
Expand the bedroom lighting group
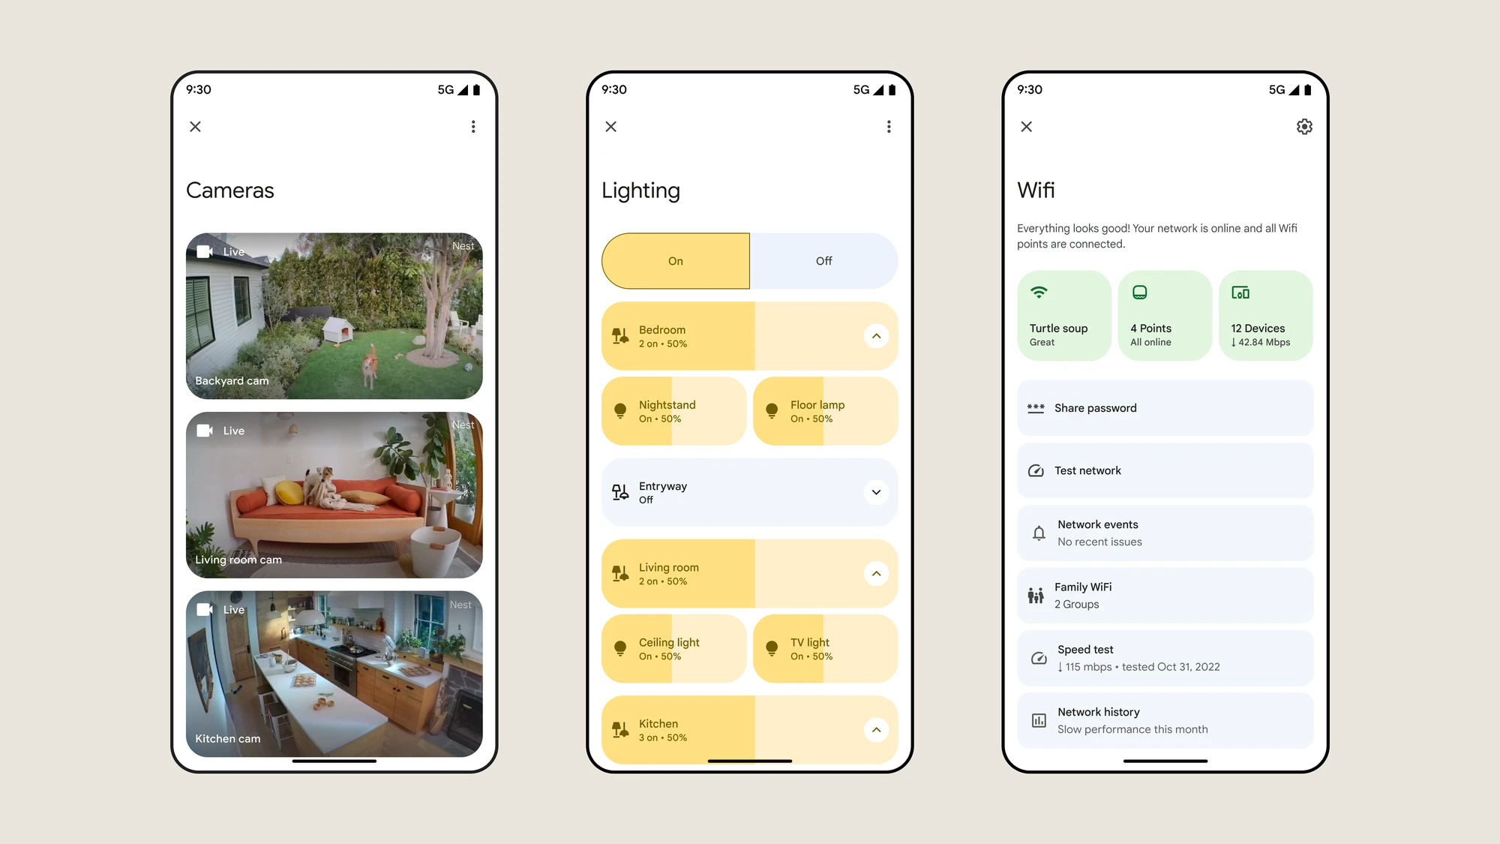click(876, 335)
